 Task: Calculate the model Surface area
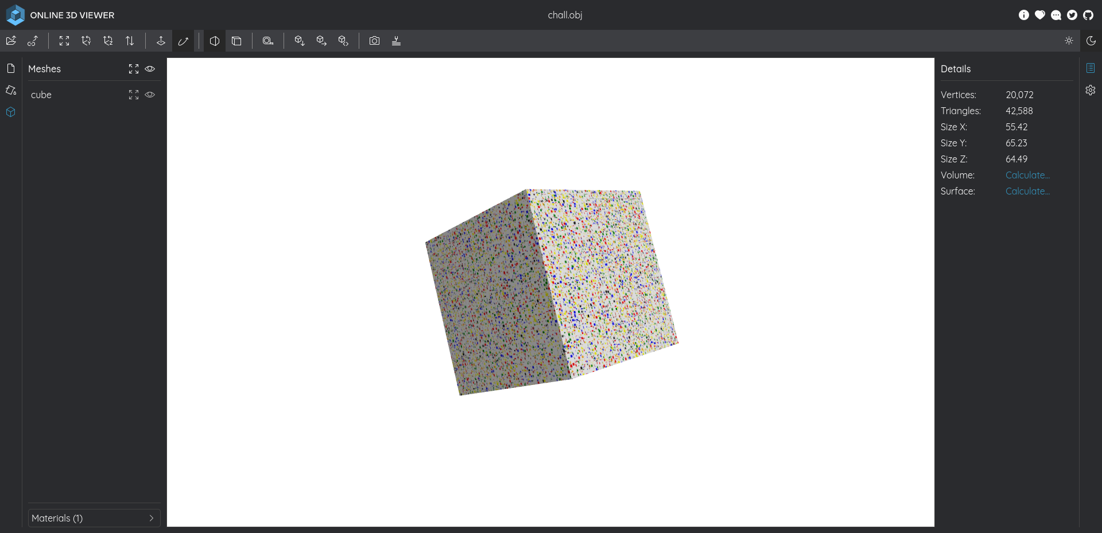(x=1027, y=191)
